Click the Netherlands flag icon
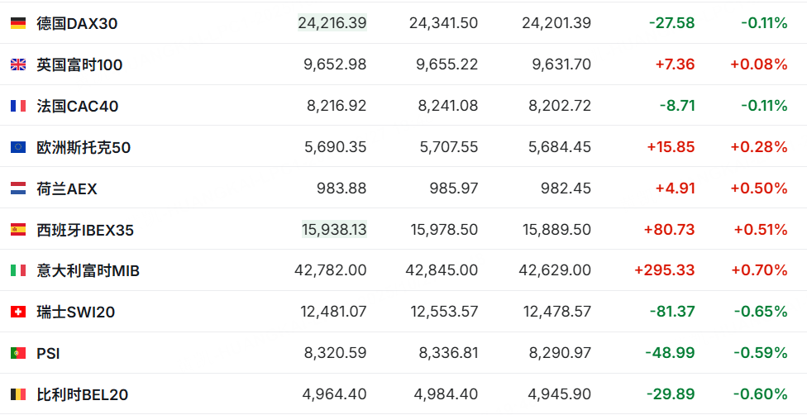 coord(18,188)
